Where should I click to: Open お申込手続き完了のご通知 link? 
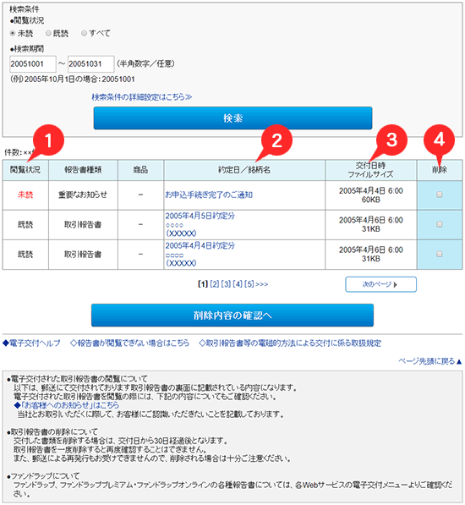tap(209, 195)
